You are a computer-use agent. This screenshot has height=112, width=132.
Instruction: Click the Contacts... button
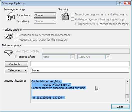coord(16,64)
